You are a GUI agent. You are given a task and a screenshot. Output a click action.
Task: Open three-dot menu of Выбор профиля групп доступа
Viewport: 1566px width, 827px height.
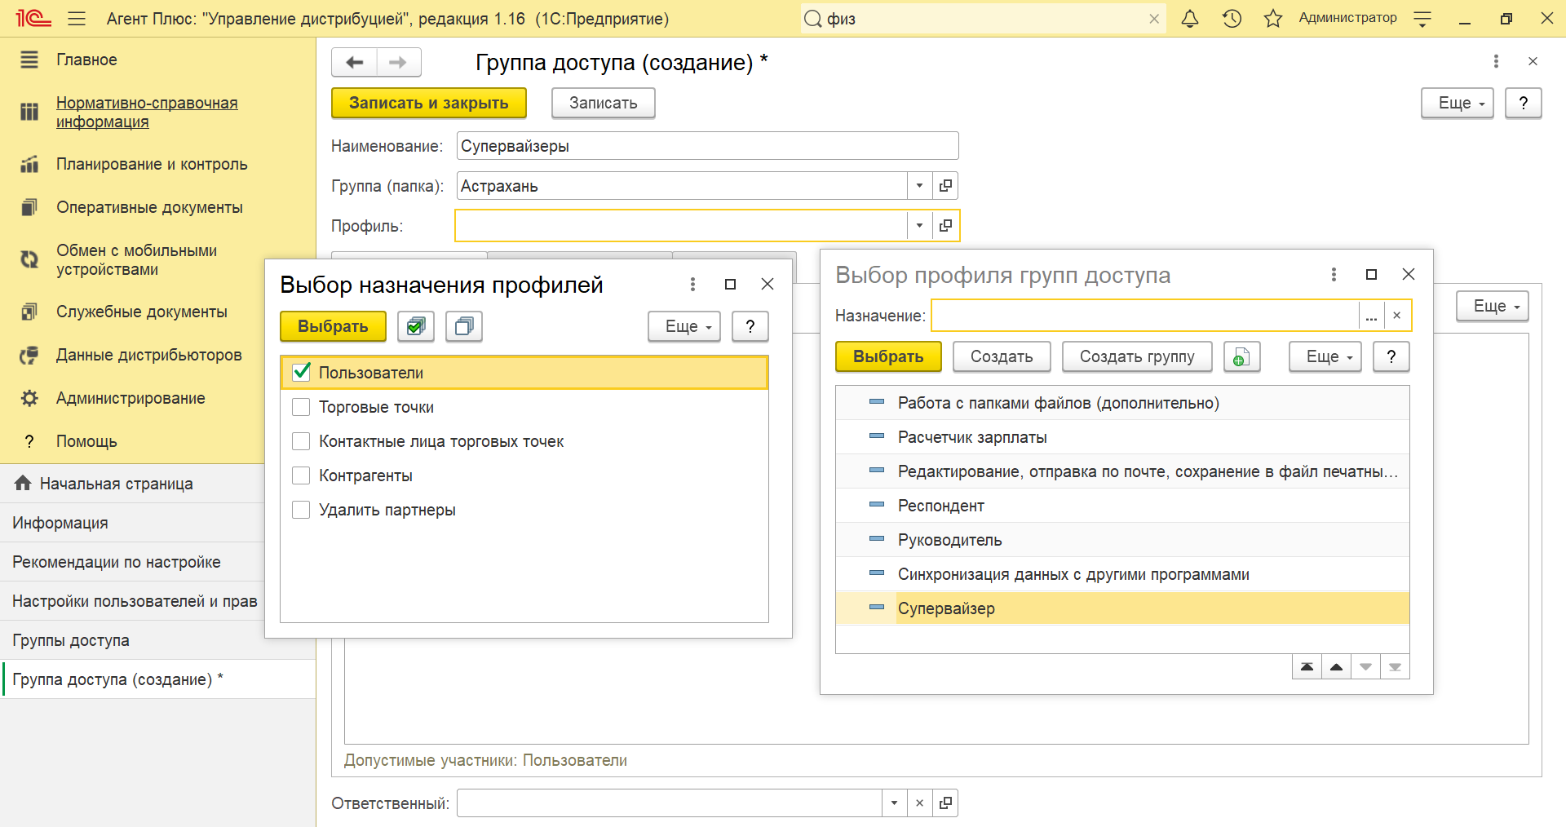1334,274
